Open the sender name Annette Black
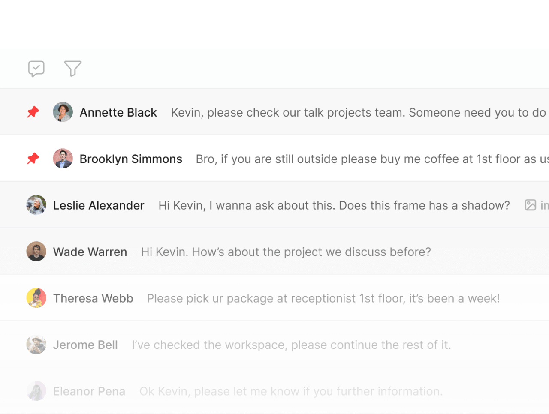 (x=118, y=112)
